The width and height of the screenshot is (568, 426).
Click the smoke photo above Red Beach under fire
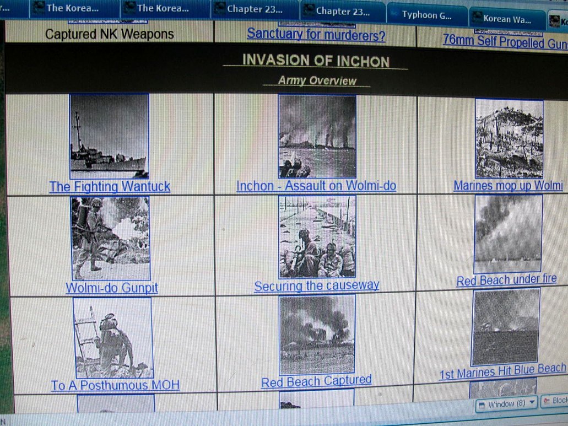click(509, 234)
